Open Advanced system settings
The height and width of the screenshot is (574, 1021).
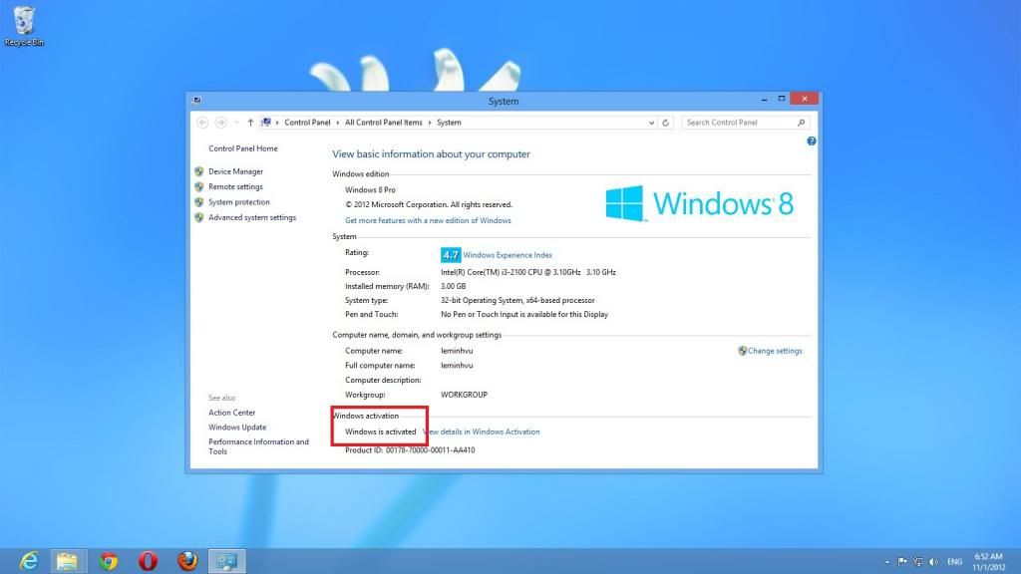coord(252,217)
